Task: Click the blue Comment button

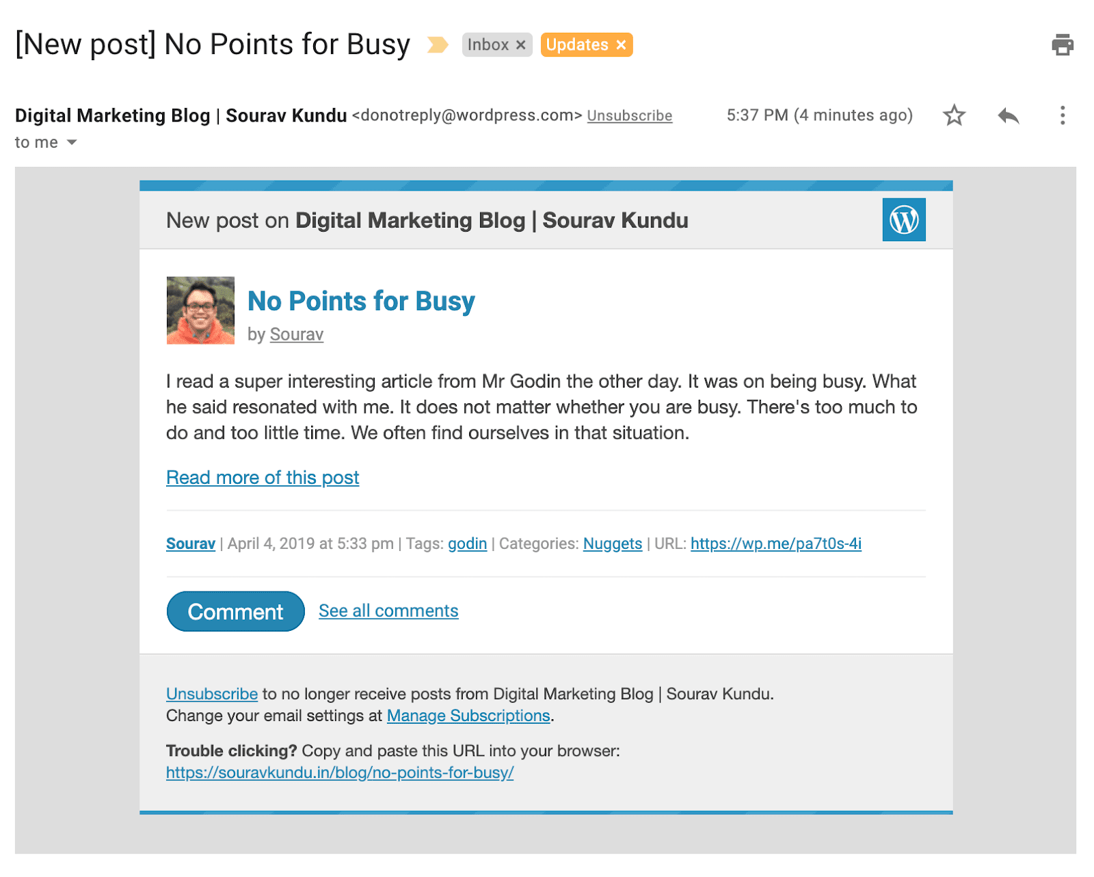Action: point(236,612)
